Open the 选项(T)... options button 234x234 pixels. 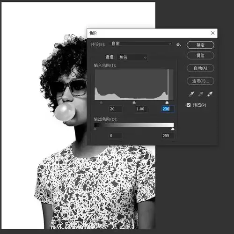click(x=200, y=81)
